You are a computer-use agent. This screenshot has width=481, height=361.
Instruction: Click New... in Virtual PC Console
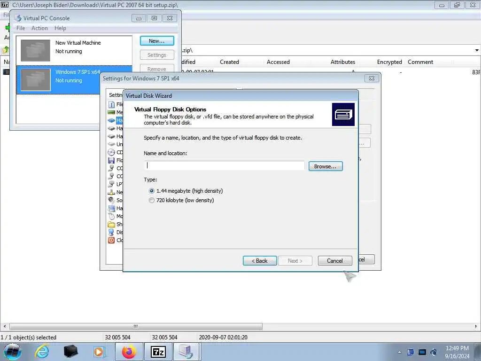pos(157,41)
